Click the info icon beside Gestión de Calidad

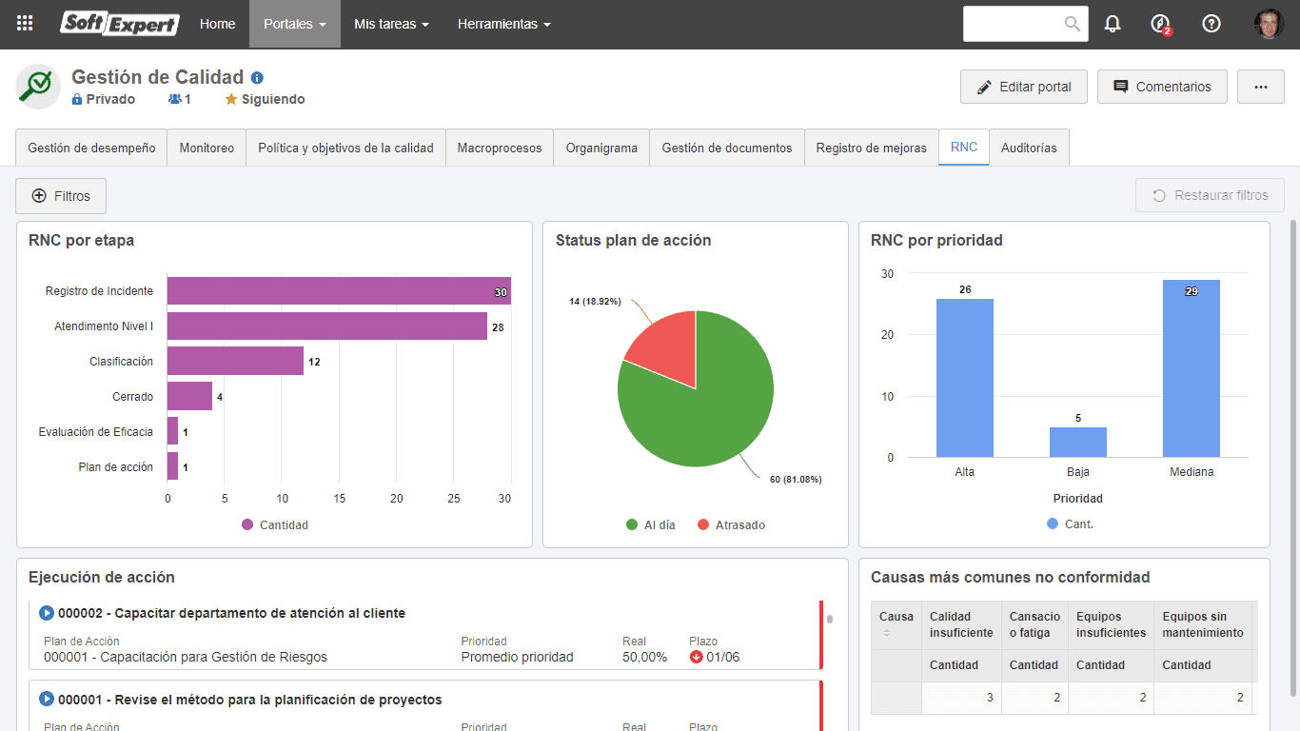257,78
